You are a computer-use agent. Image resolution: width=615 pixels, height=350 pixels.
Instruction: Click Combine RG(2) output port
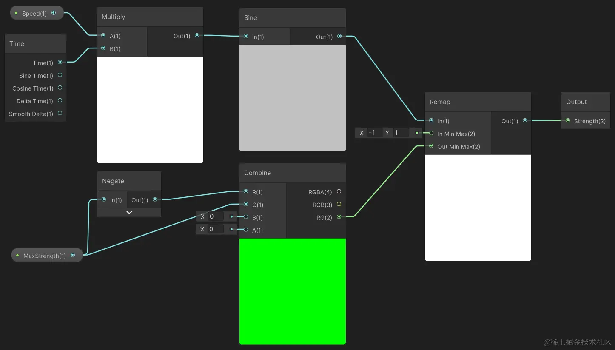[339, 217]
